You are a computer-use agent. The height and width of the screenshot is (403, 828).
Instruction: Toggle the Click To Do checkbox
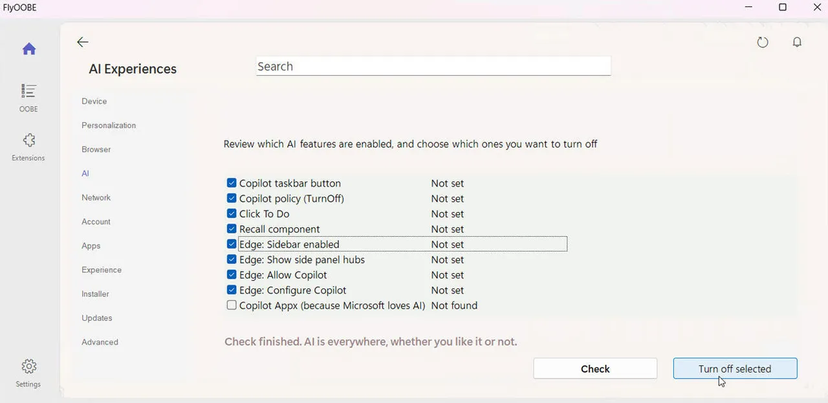231,213
